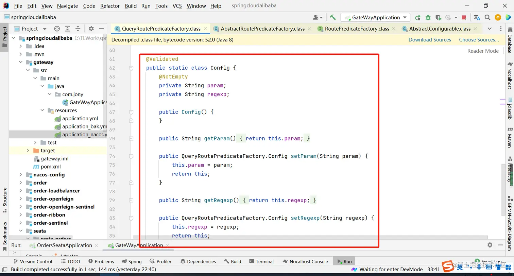Open the VCS menu
This screenshot has height=276, width=514.
point(177,6)
